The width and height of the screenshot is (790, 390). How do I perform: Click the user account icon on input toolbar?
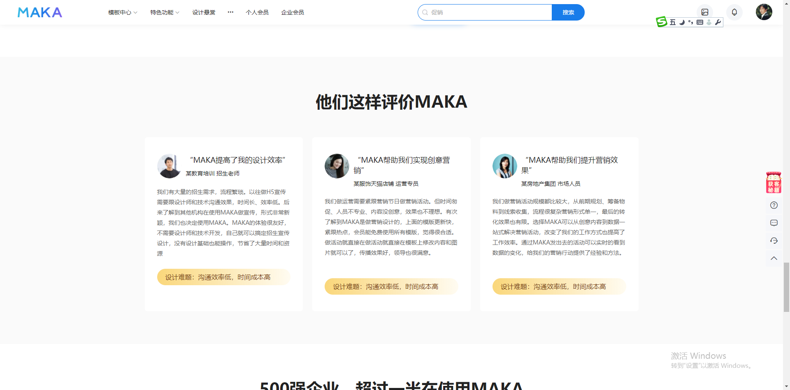(x=709, y=22)
